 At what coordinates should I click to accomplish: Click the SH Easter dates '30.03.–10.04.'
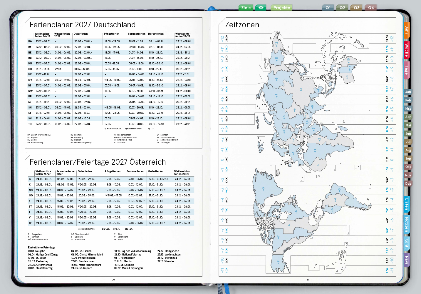coord(82,118)
